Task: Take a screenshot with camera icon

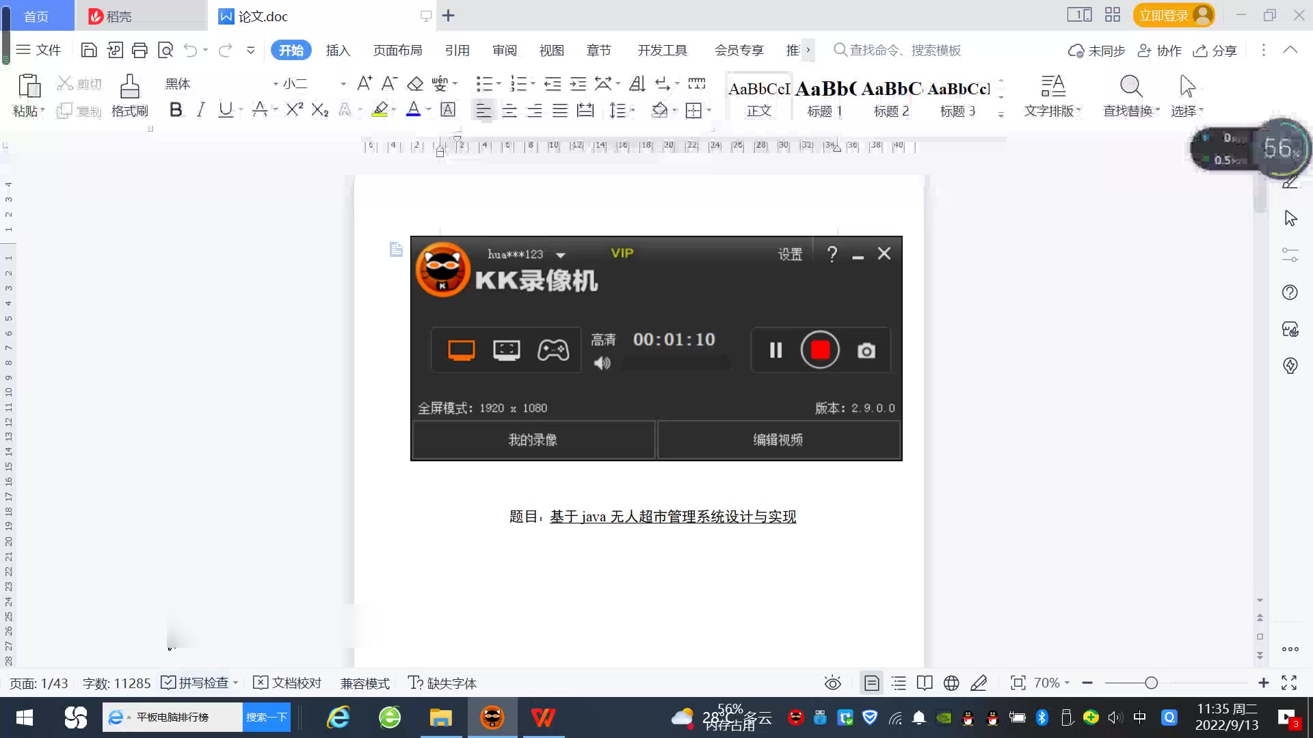Action: pyautogui.click(x=866, y=351)
